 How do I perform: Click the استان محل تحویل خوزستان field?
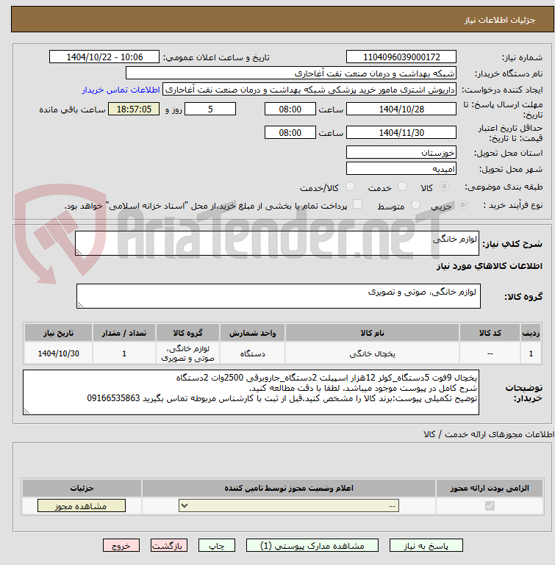point(401,152)
